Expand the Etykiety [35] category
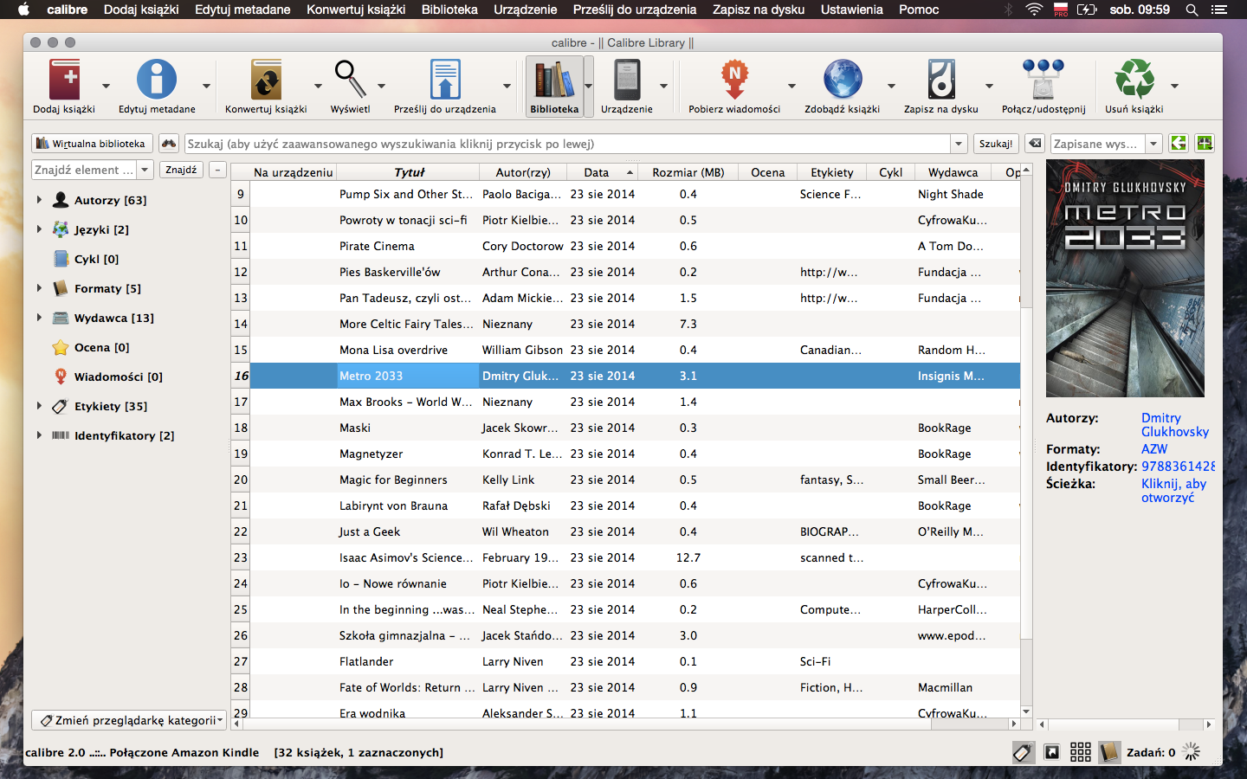1247x779 pixels. point(39,406)
